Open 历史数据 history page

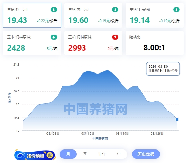click(146, 154)
